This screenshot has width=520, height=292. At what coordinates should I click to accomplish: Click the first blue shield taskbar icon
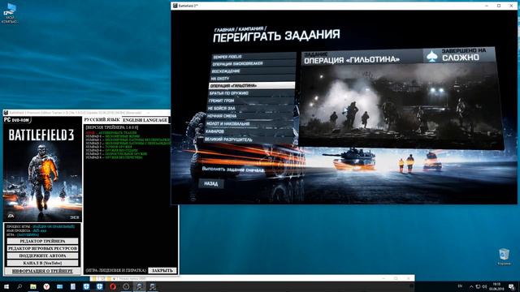(x=86, y=286)
